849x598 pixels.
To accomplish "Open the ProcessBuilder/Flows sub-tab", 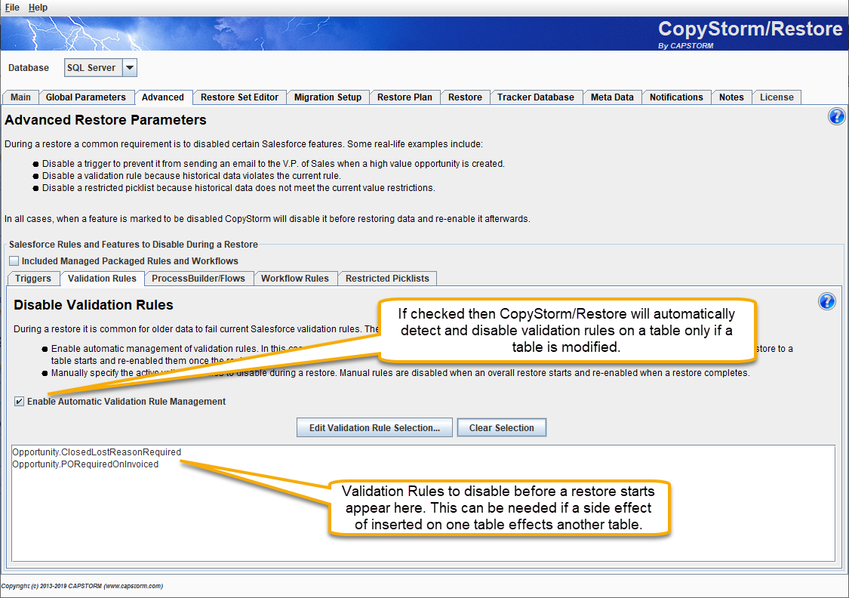I will pyautogui.click(x=198, y=279).
